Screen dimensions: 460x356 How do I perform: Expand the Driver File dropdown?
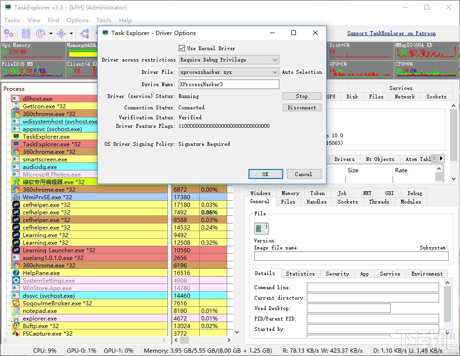coord(275,72)
